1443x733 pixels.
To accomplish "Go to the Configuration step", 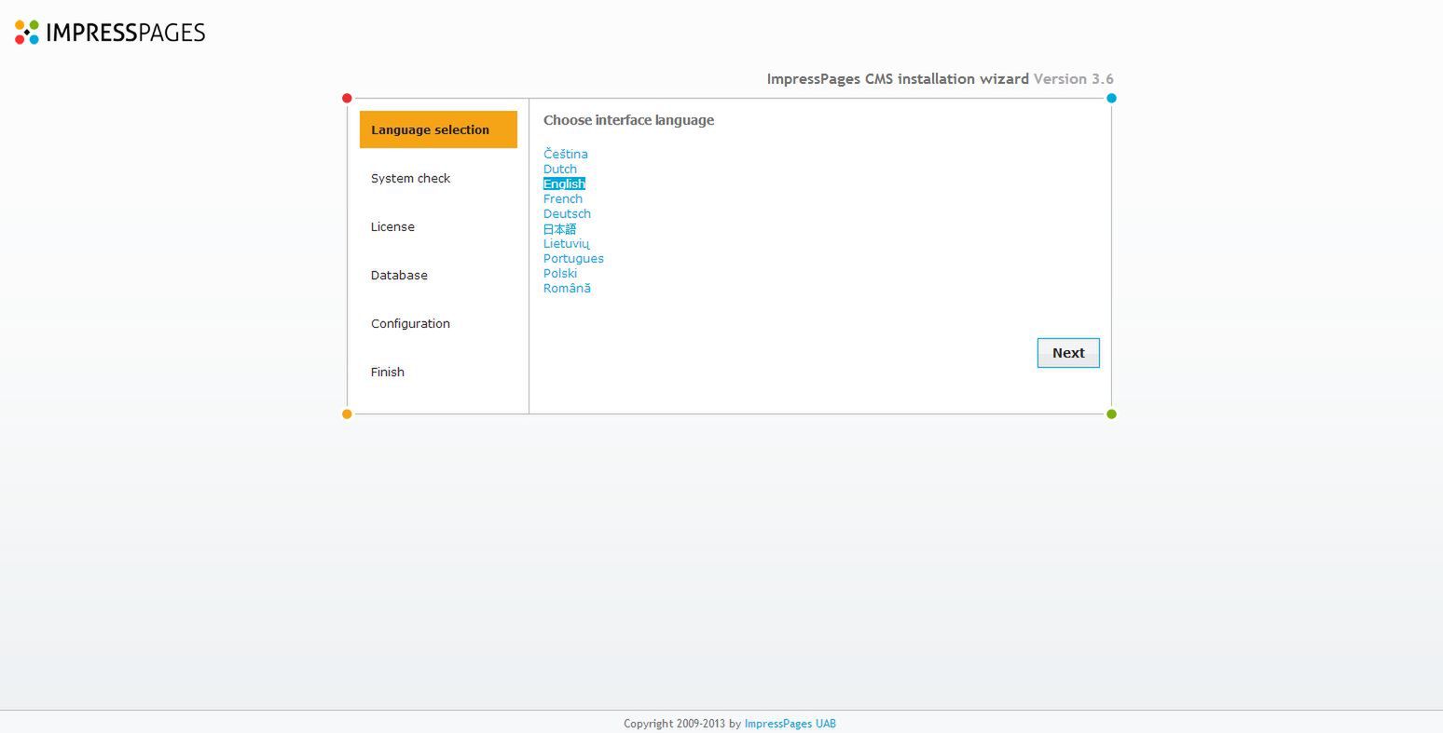I will click(410, 323).
